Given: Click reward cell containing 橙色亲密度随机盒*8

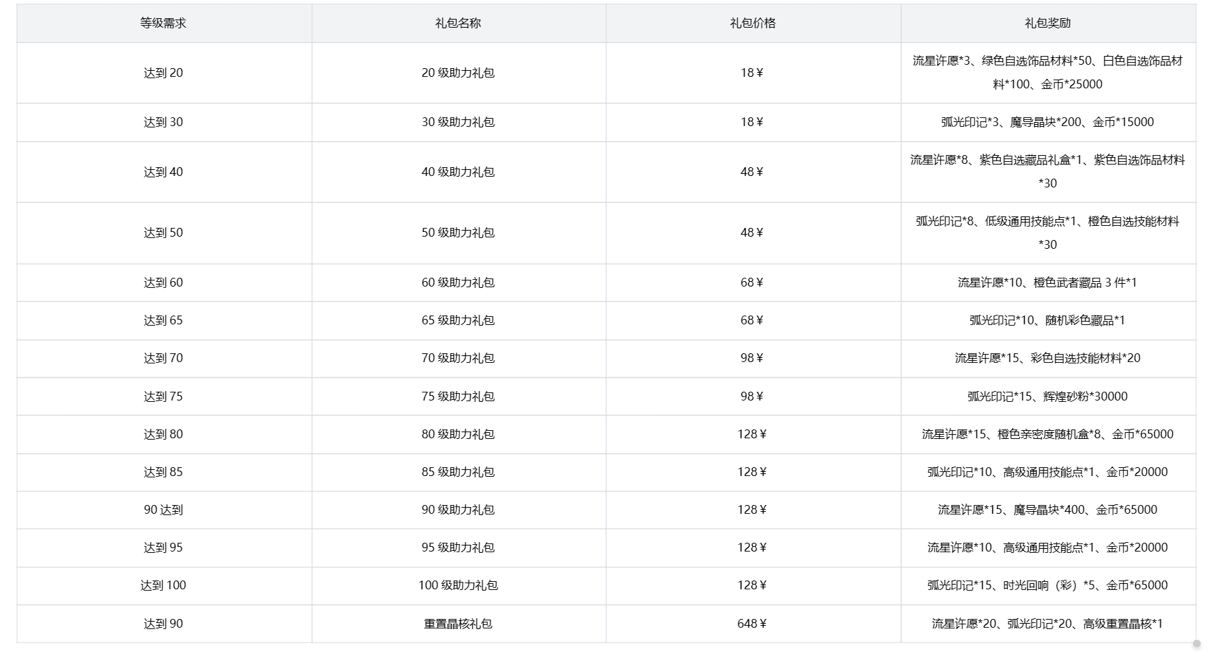Looking at the screenshot, I should 1047,434.
